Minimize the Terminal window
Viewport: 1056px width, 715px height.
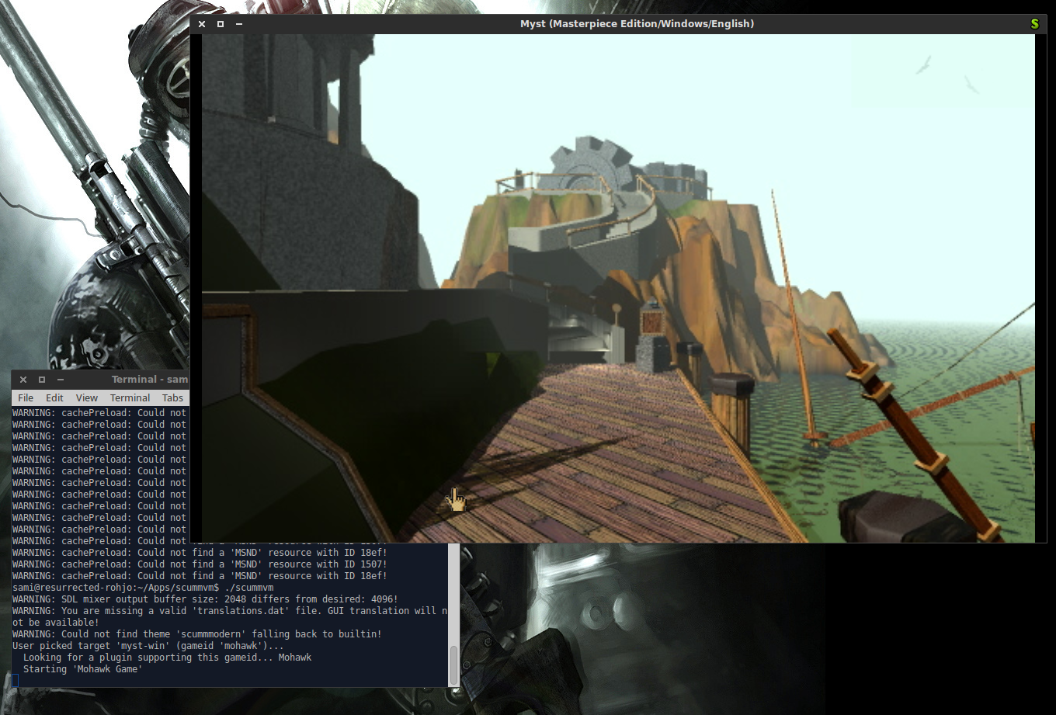61,380
